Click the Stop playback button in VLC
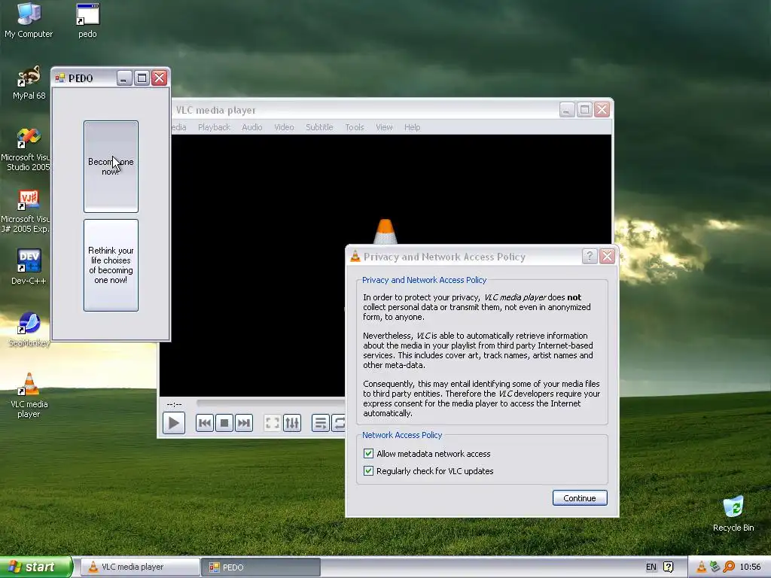 (x=224, y=423)
